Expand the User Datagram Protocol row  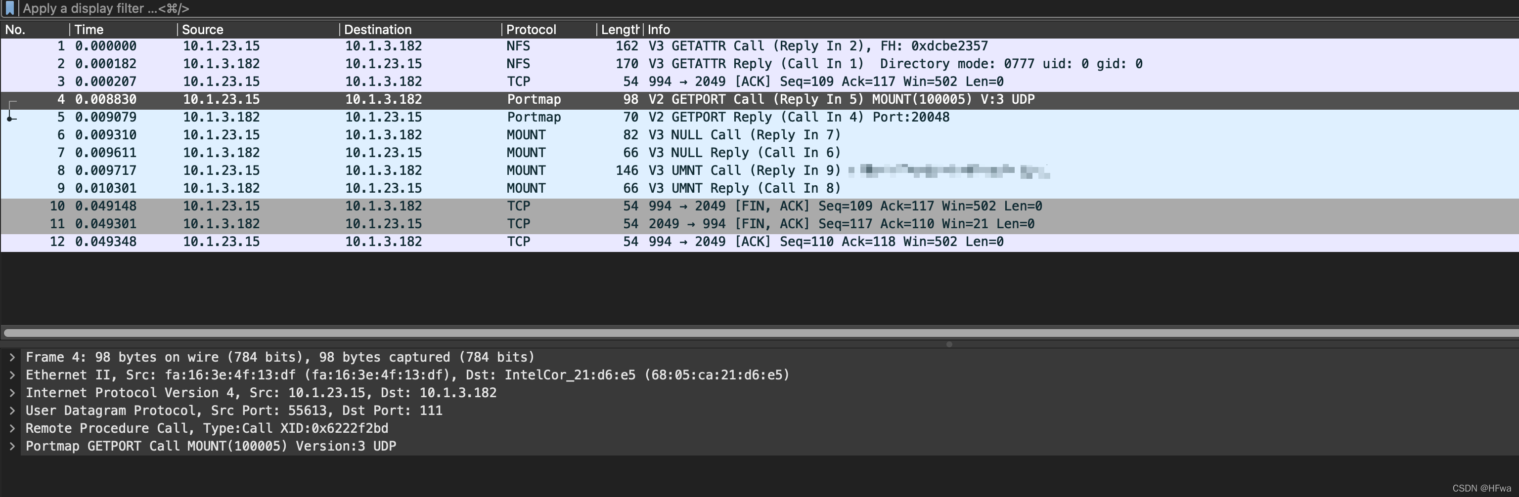(x=12, y=411)
